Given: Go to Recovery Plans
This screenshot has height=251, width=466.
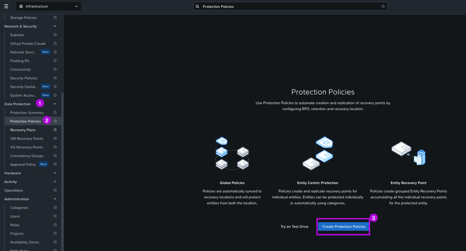Looking at the screenshot, I should coord(23,130).
